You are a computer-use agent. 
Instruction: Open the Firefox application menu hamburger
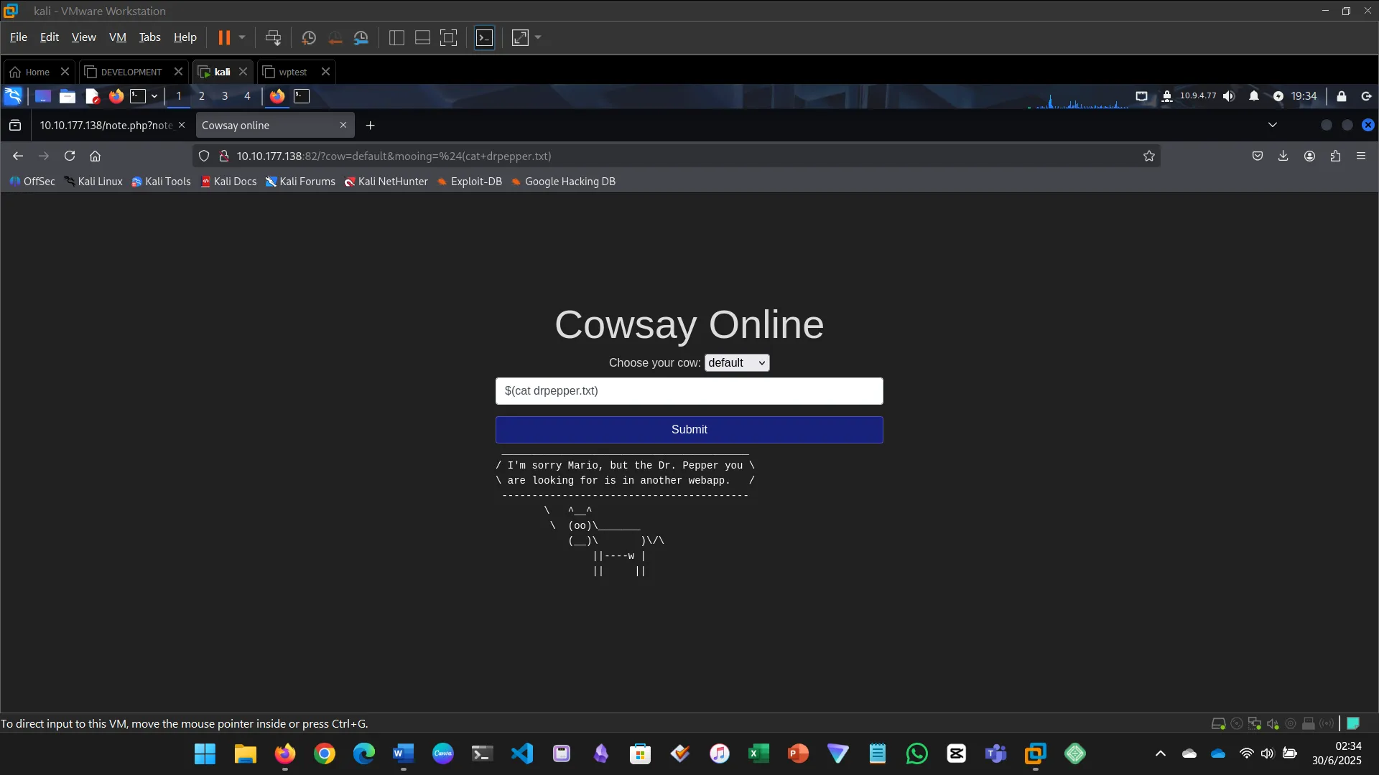(x=1362, y=156)
